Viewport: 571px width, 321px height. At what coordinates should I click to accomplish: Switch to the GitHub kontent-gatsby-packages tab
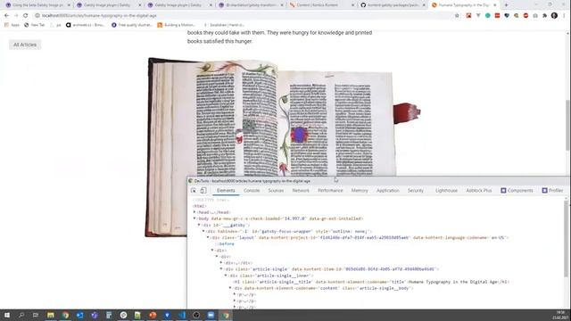393,5
